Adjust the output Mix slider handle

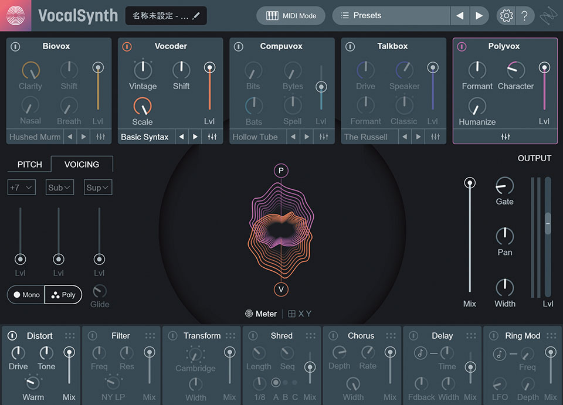470,183
